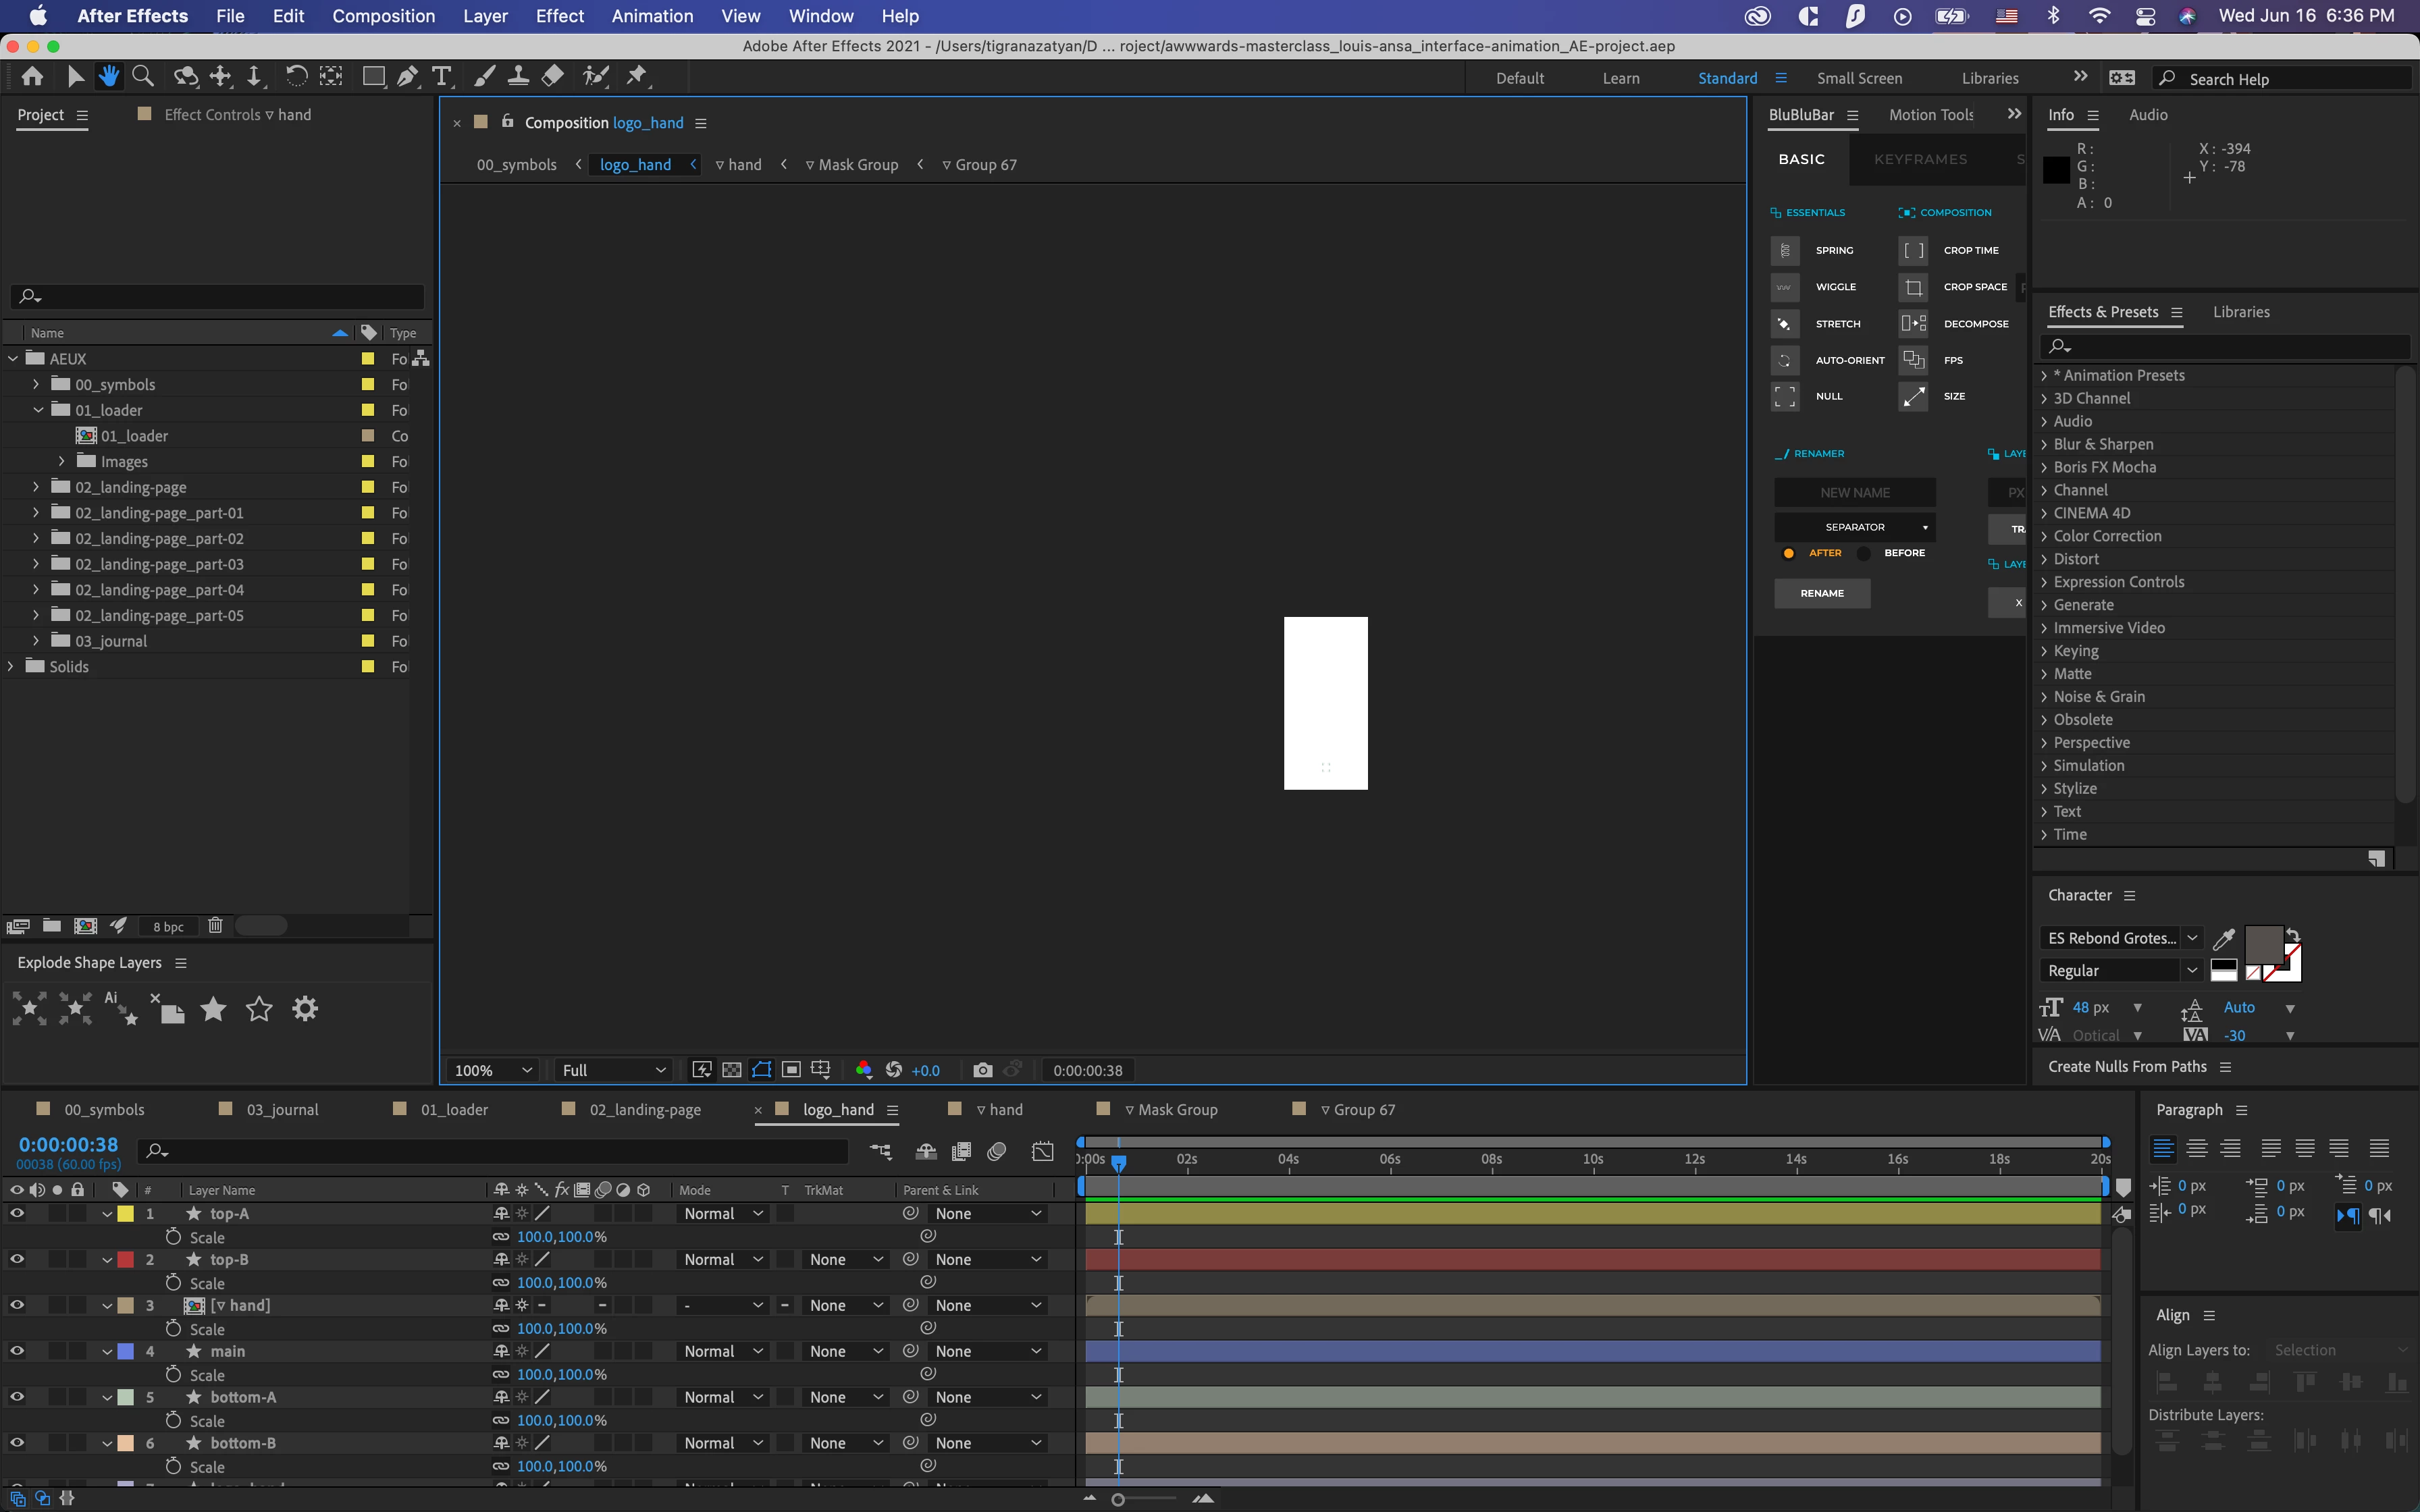Image resolution: width=2420 pixels, height=1512 pixels.
Task: Take a snapshot with camera icon
Action: pyautogui.click(x=982, y=1070)
